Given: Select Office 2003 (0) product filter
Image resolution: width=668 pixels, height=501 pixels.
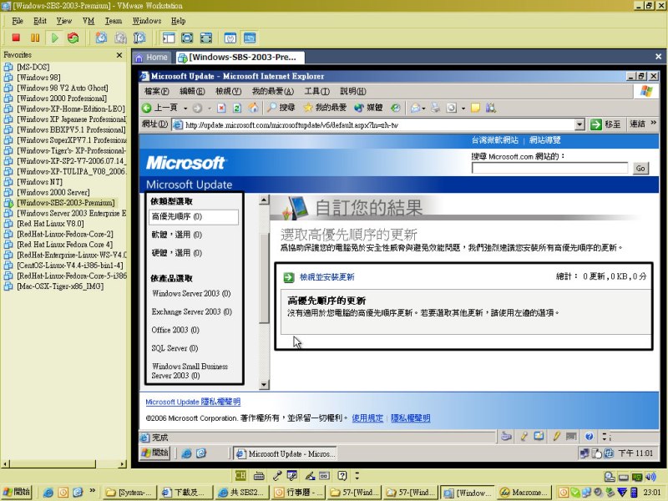Looking at the screenshot, I should (x=175, y=330).
